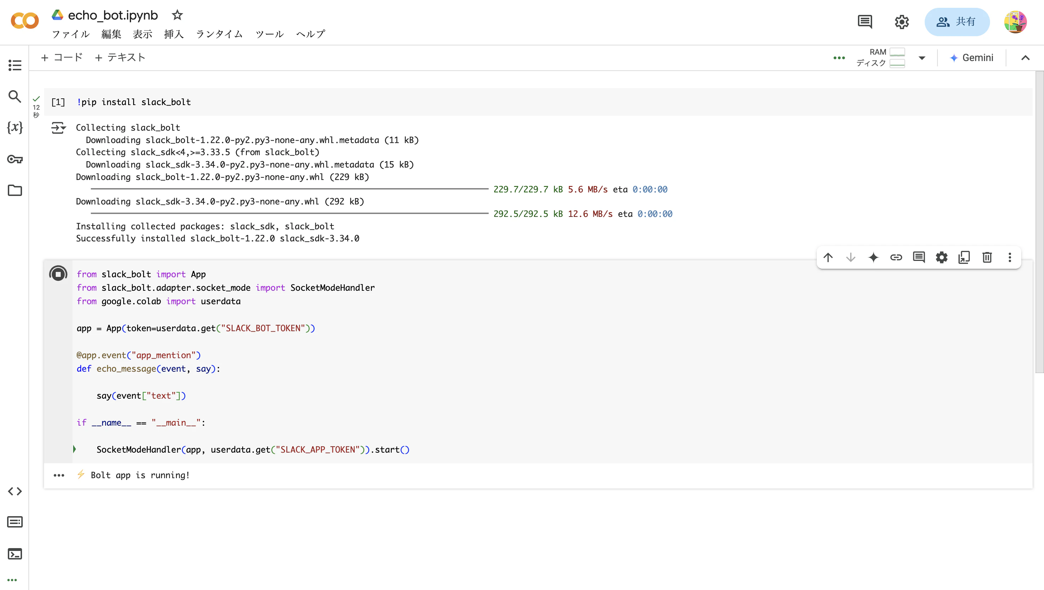The width and height of the screenshot is (1044, 590).
Task: Open the Colab logo home link
Action: (25, 21)
